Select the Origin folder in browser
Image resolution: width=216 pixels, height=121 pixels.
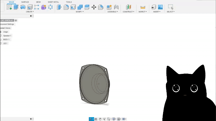(6, 32)
